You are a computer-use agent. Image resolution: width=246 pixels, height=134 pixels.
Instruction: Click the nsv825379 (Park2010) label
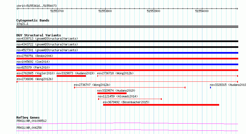pos(33,67)
